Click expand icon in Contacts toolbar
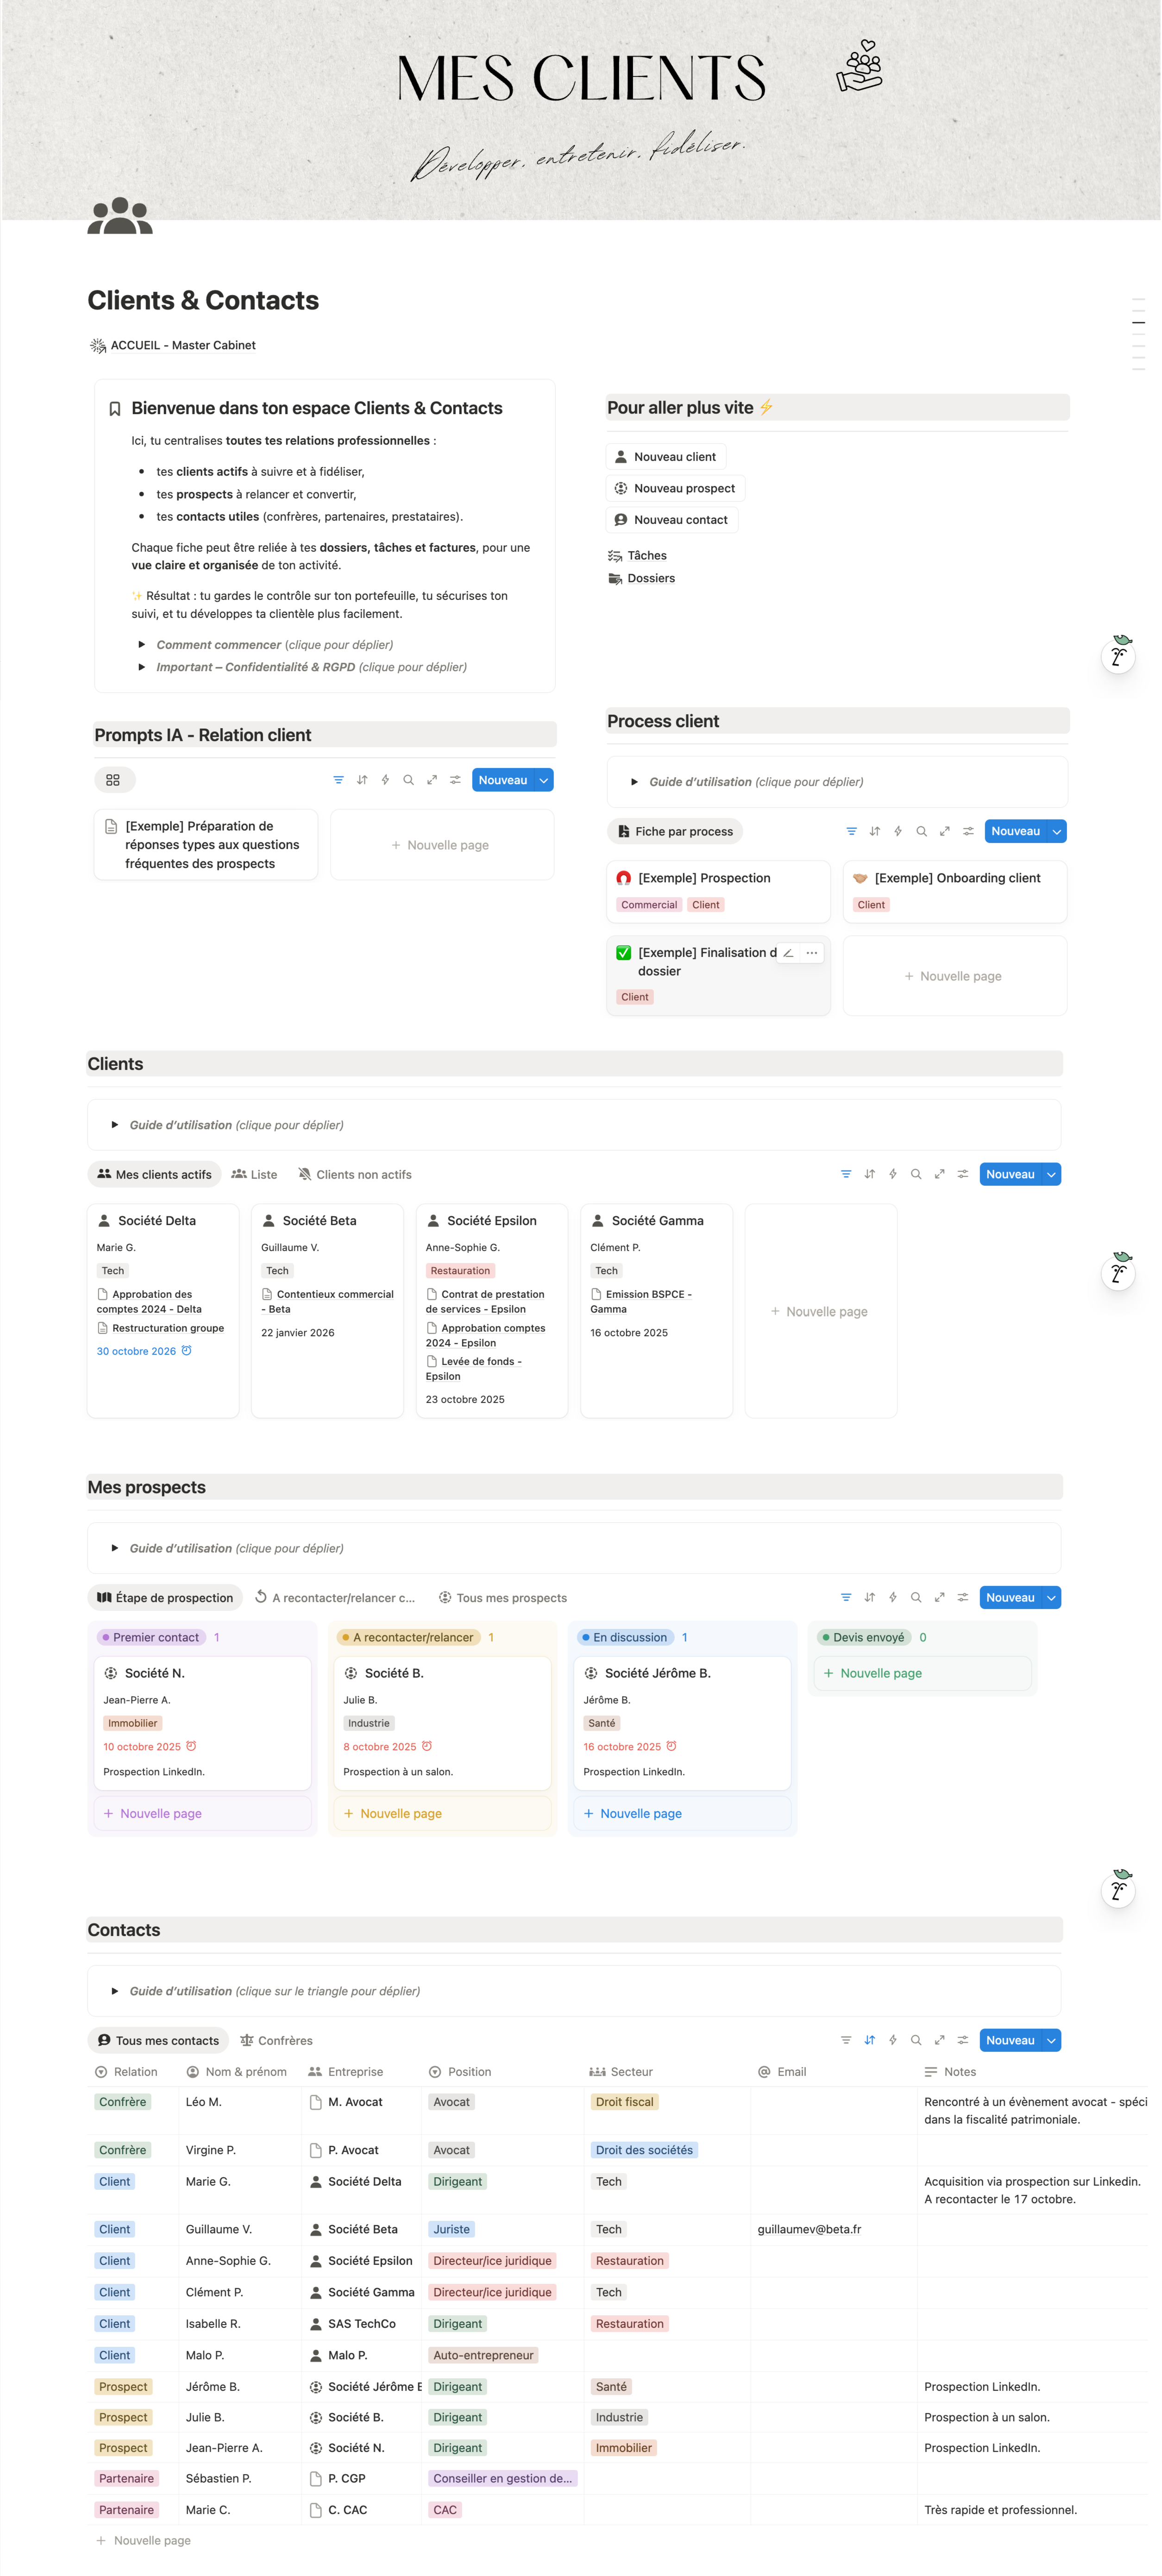1162x2576 pixels. [x=940, y=2040]
